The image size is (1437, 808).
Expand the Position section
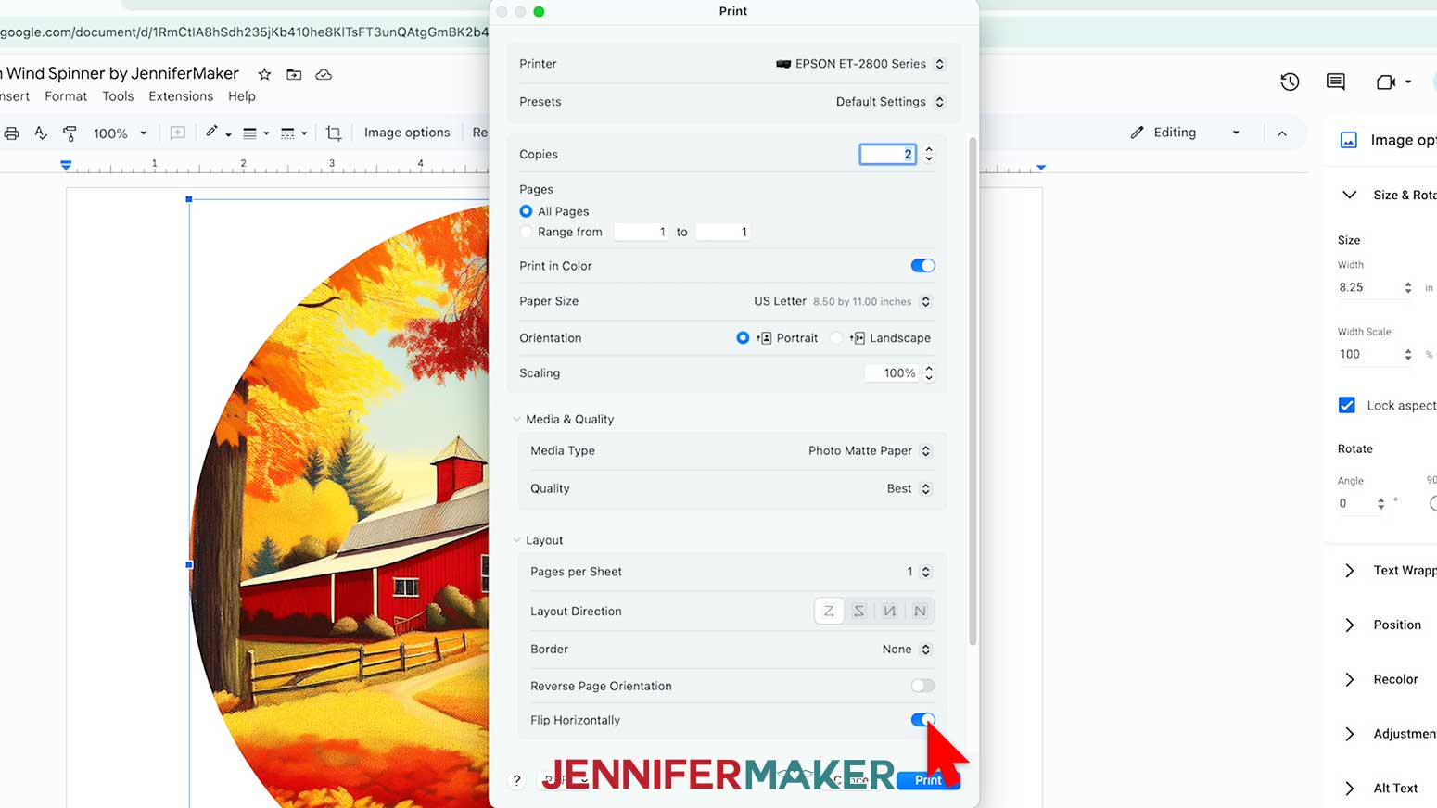(1350, 625)
